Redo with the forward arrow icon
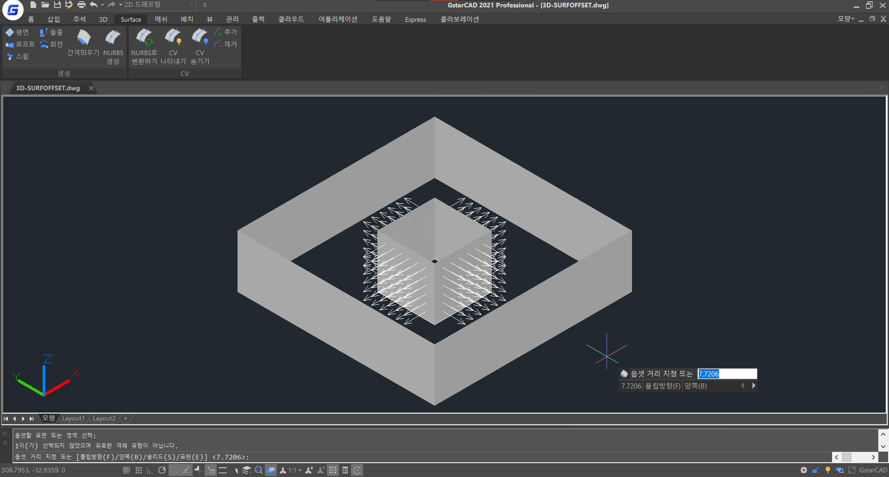This screenshot has width=889, height=477. pyautogui.click(x=111, y=5)
